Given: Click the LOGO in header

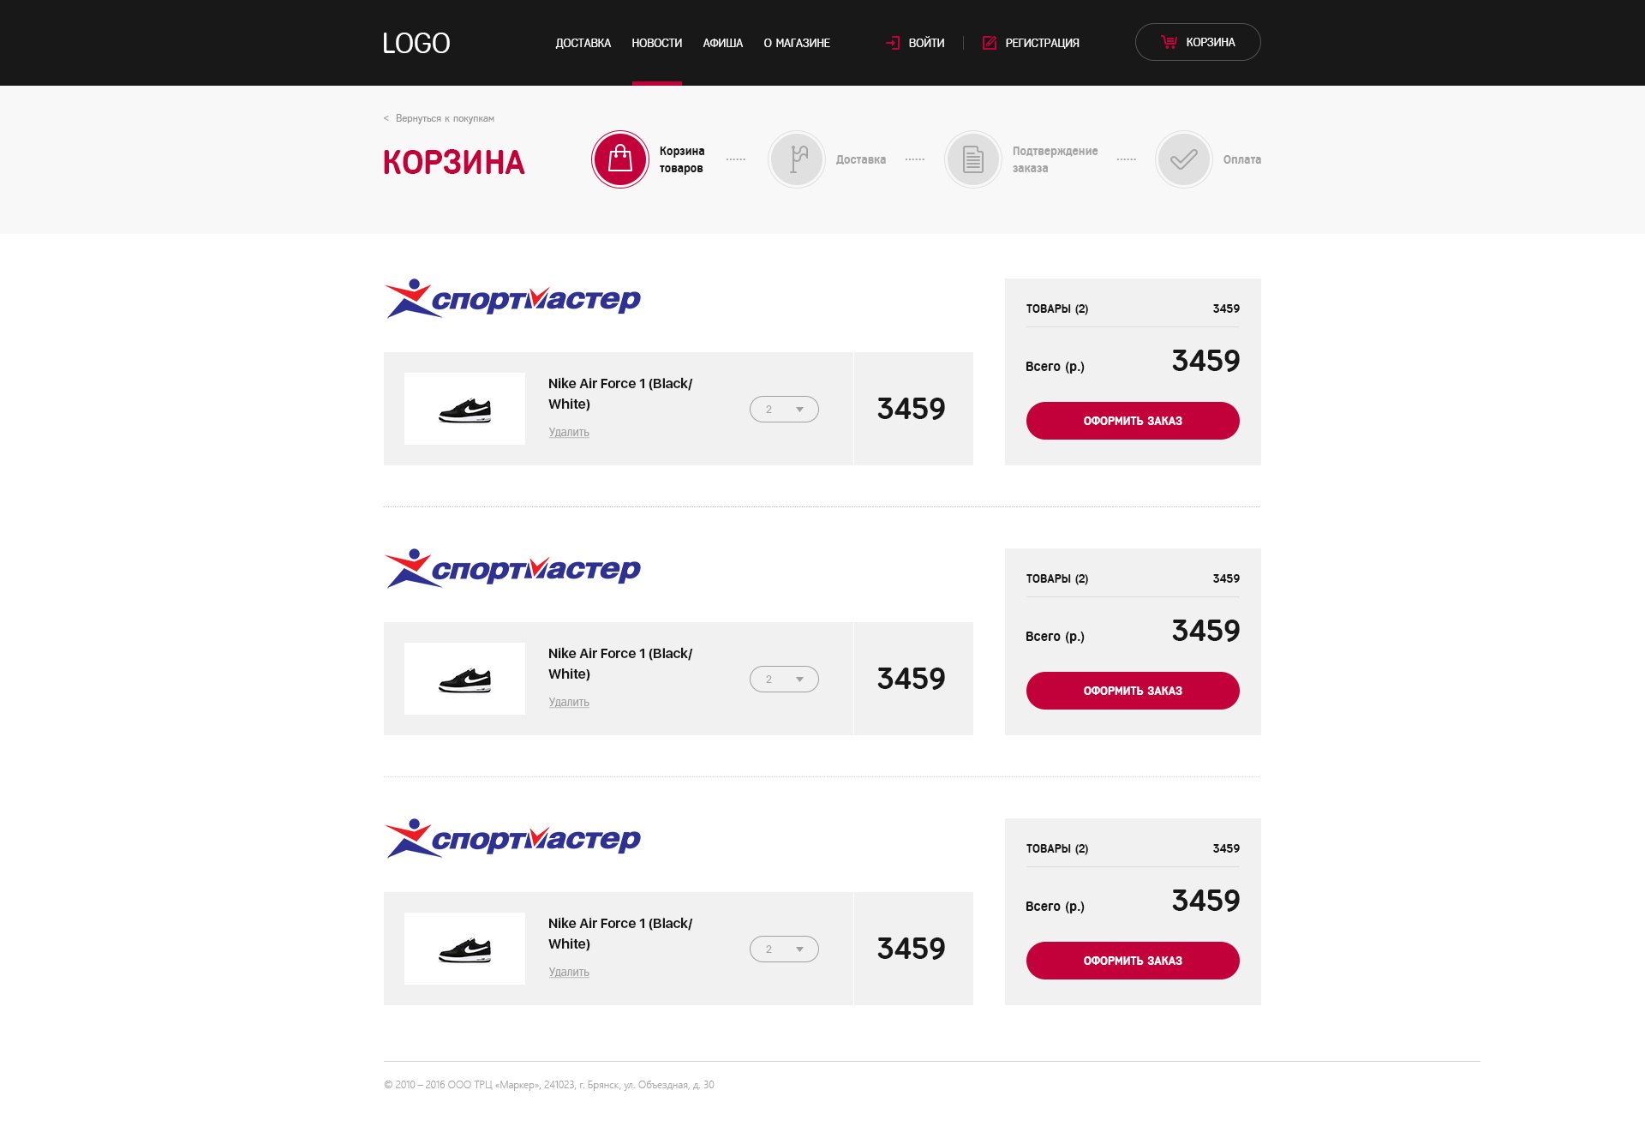Looking at the screenshot, I should tap(416, 43).
